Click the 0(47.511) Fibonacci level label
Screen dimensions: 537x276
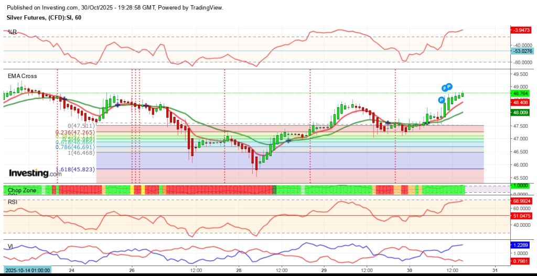[x=81, y=126]
